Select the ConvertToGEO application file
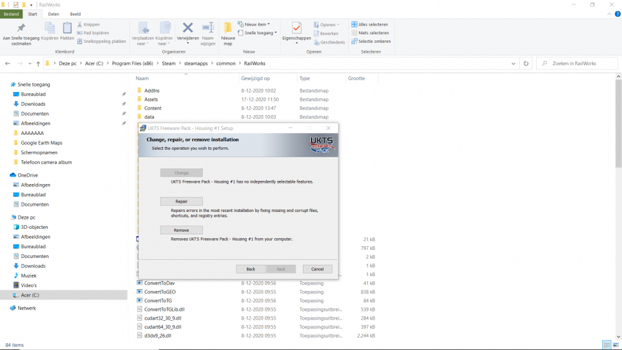The image size is (622, 350). (x=160, y=292)
